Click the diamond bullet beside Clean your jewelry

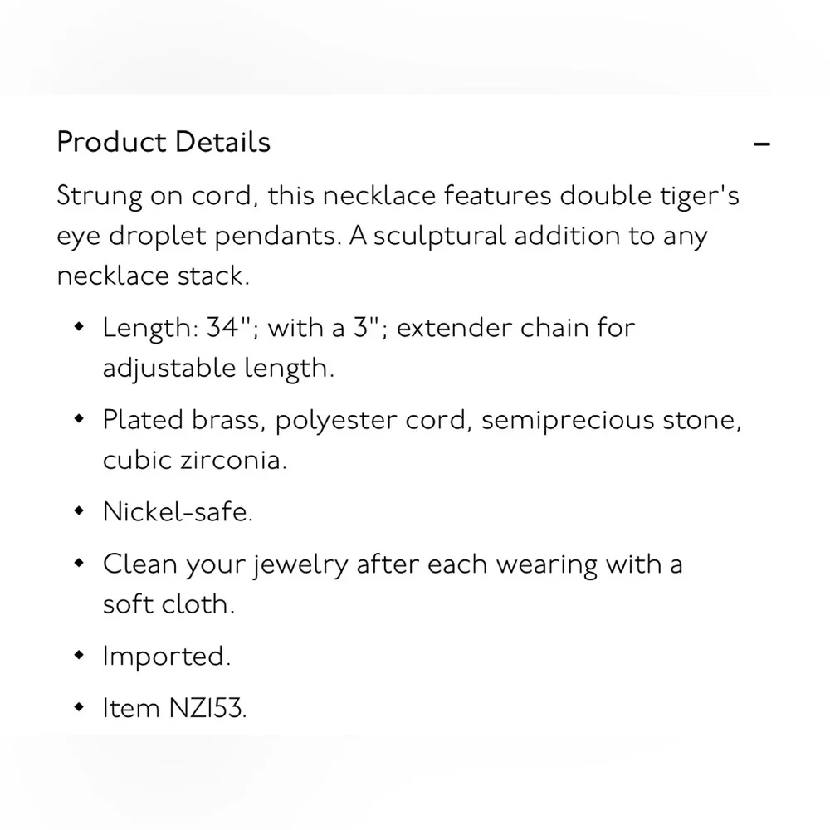[80, 563]
